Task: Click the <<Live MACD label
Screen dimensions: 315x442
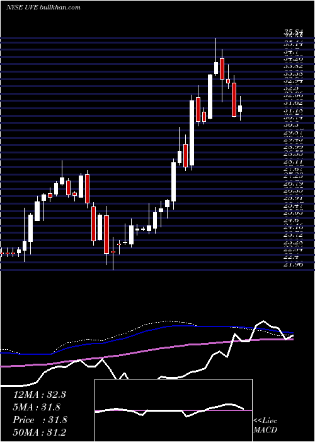Action: (x=265, y=425)
